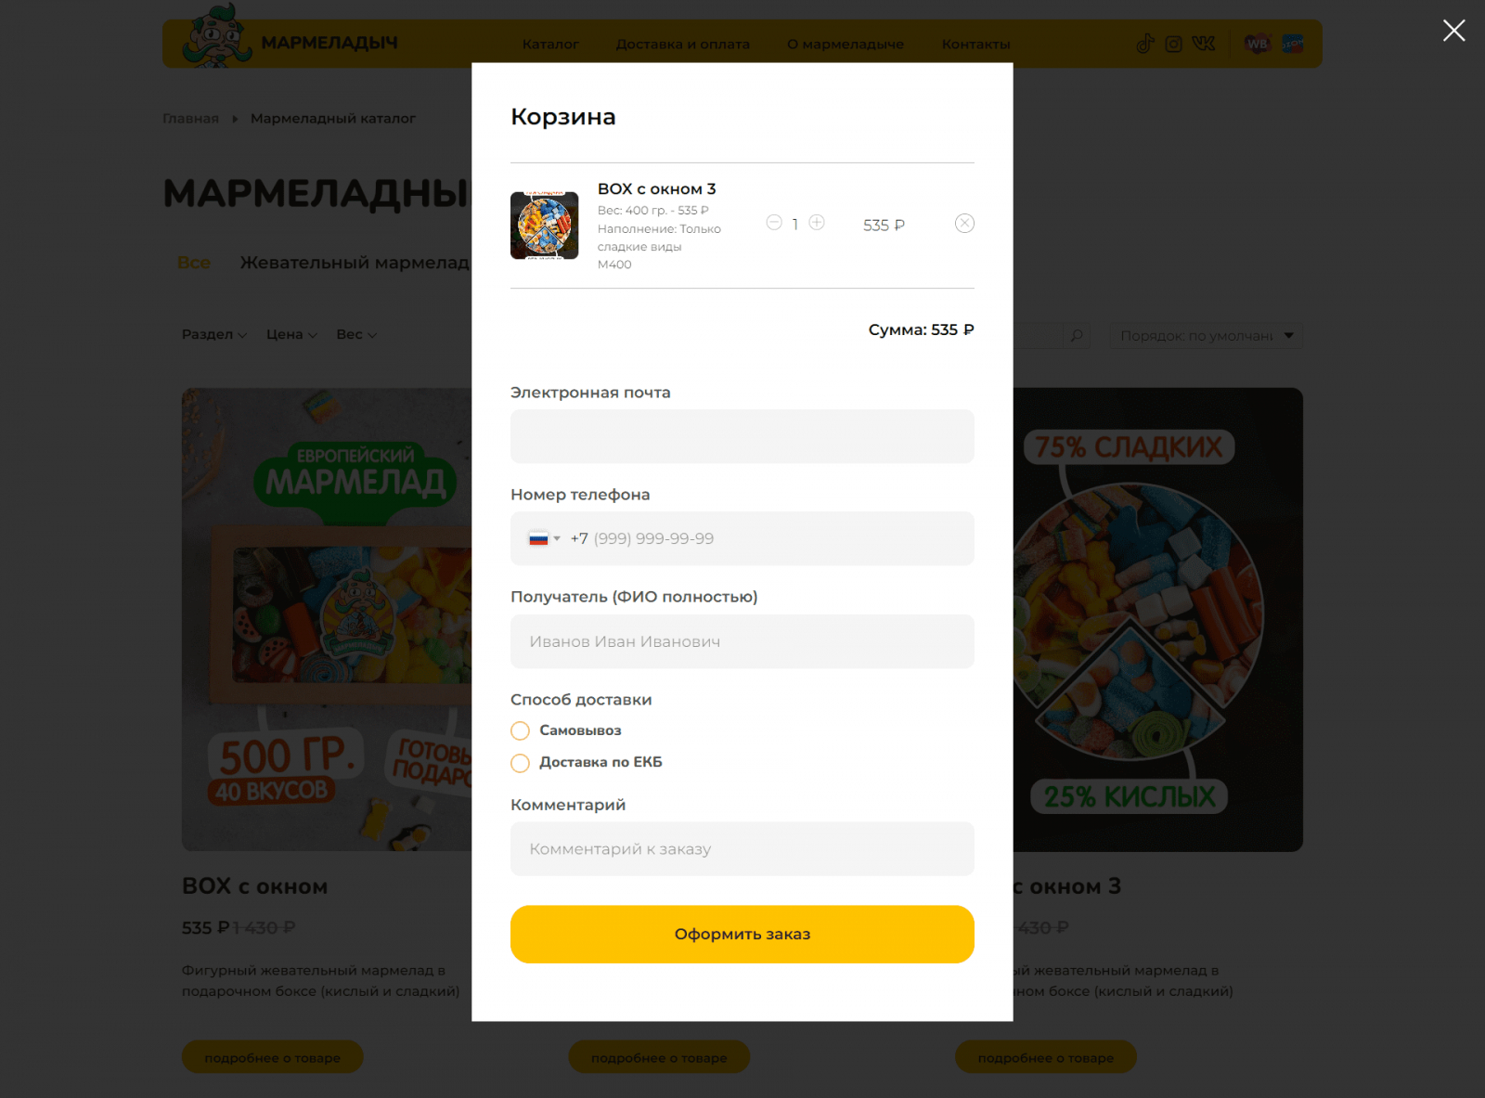Open the sort order dropdown
Image resolution: width=1485 pixels, height=1098 pixels.
pos(1207,335)
